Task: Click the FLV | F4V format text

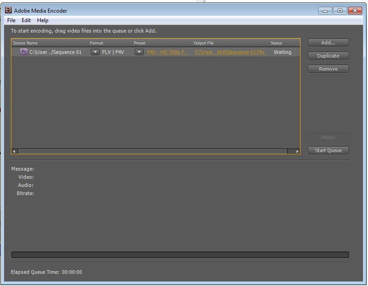Action: [113, 52]
